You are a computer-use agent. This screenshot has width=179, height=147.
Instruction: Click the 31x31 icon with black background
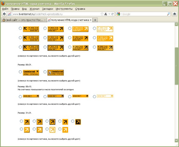pyautogui.click(x=78, y=122)
